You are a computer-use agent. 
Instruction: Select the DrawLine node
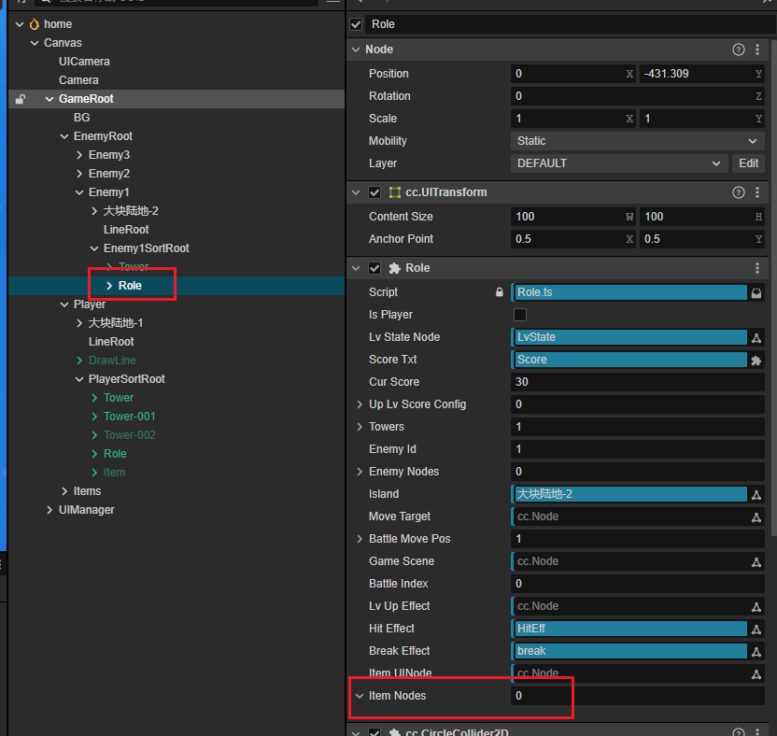point(112,361)
